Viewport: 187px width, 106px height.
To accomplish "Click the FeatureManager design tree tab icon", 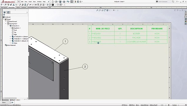I will (4, 12).
